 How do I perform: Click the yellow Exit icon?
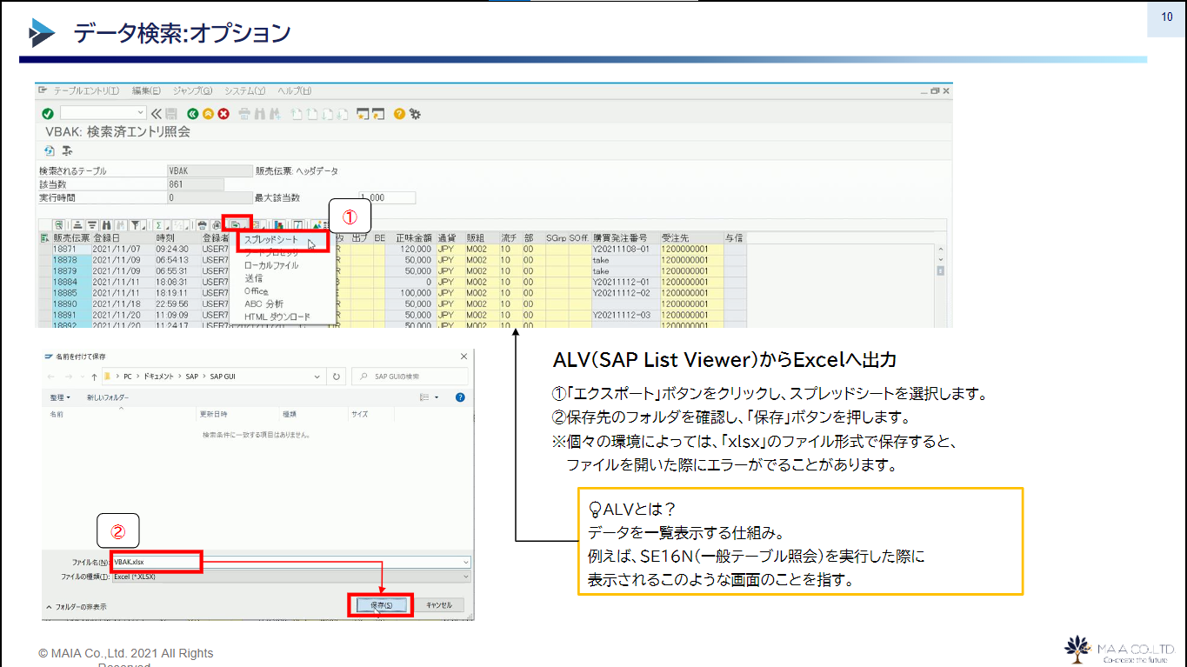tap(208, 114)
